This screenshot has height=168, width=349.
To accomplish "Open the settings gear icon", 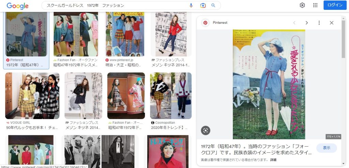I will click(302, 5).
